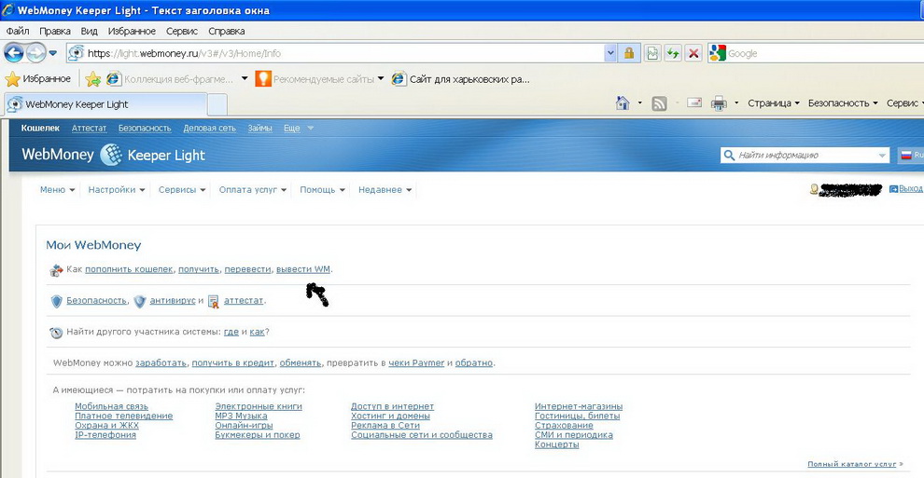Click the Refresh page icon
The width and height of the screenshot is (924, 478).
tap(673, 53)
